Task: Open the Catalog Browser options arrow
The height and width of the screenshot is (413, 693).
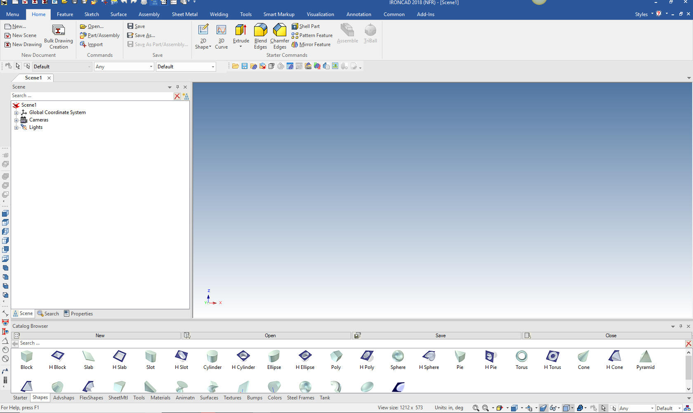Action: [x=673, y=326]
